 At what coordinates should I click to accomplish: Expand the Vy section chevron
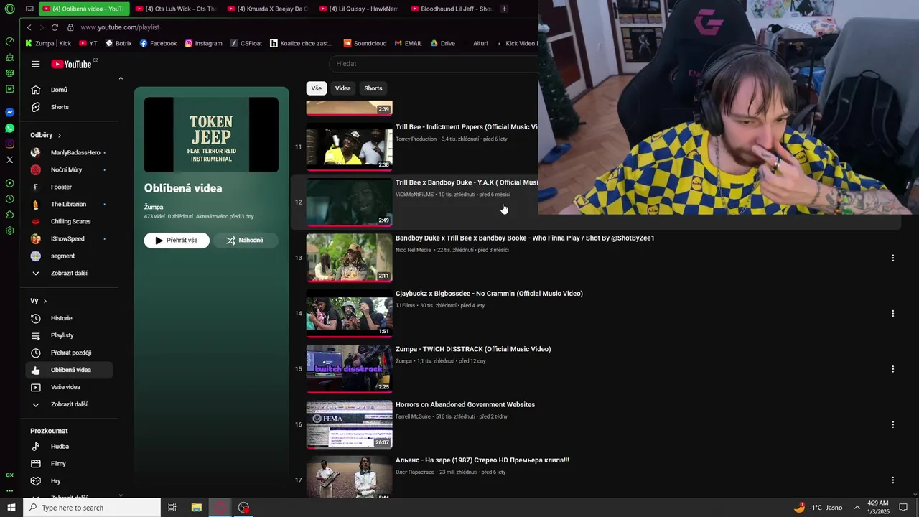point(45,301)
